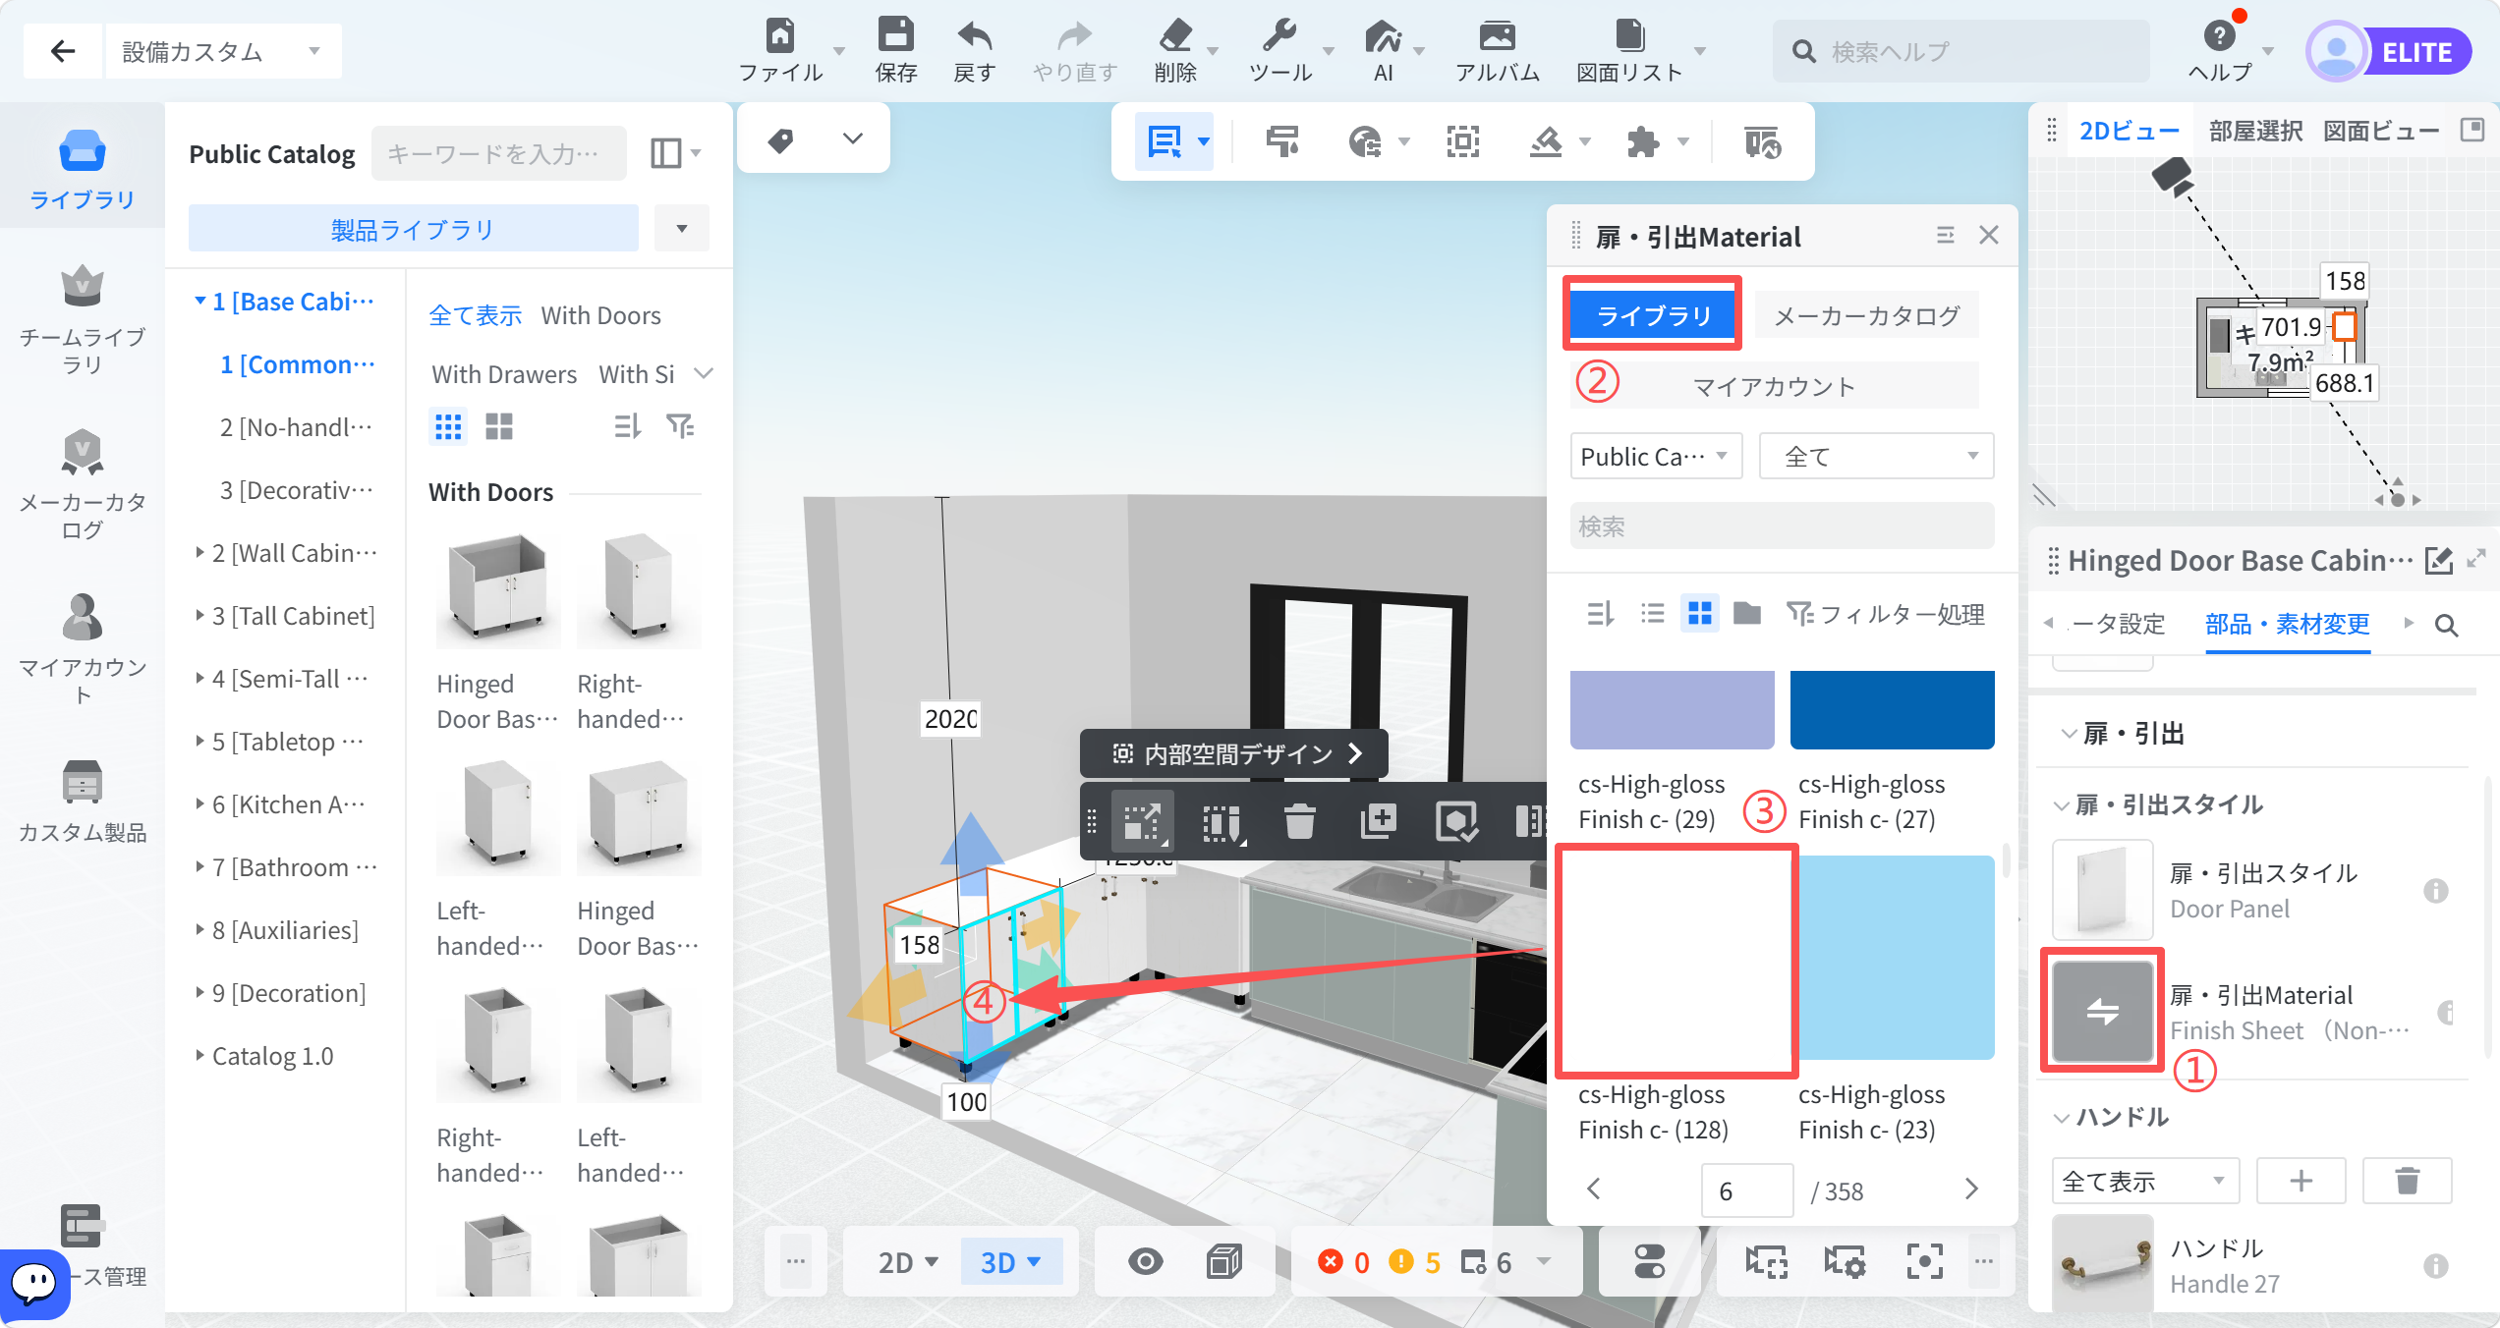Collapse the 扉・引出 section
The width and height of the screenshot is (2500, 1328).
pyautogui.click(x=2070, y=734)
